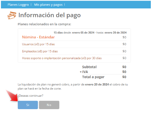Open the Planes Loggro breadcrumb link

[18, 5]
